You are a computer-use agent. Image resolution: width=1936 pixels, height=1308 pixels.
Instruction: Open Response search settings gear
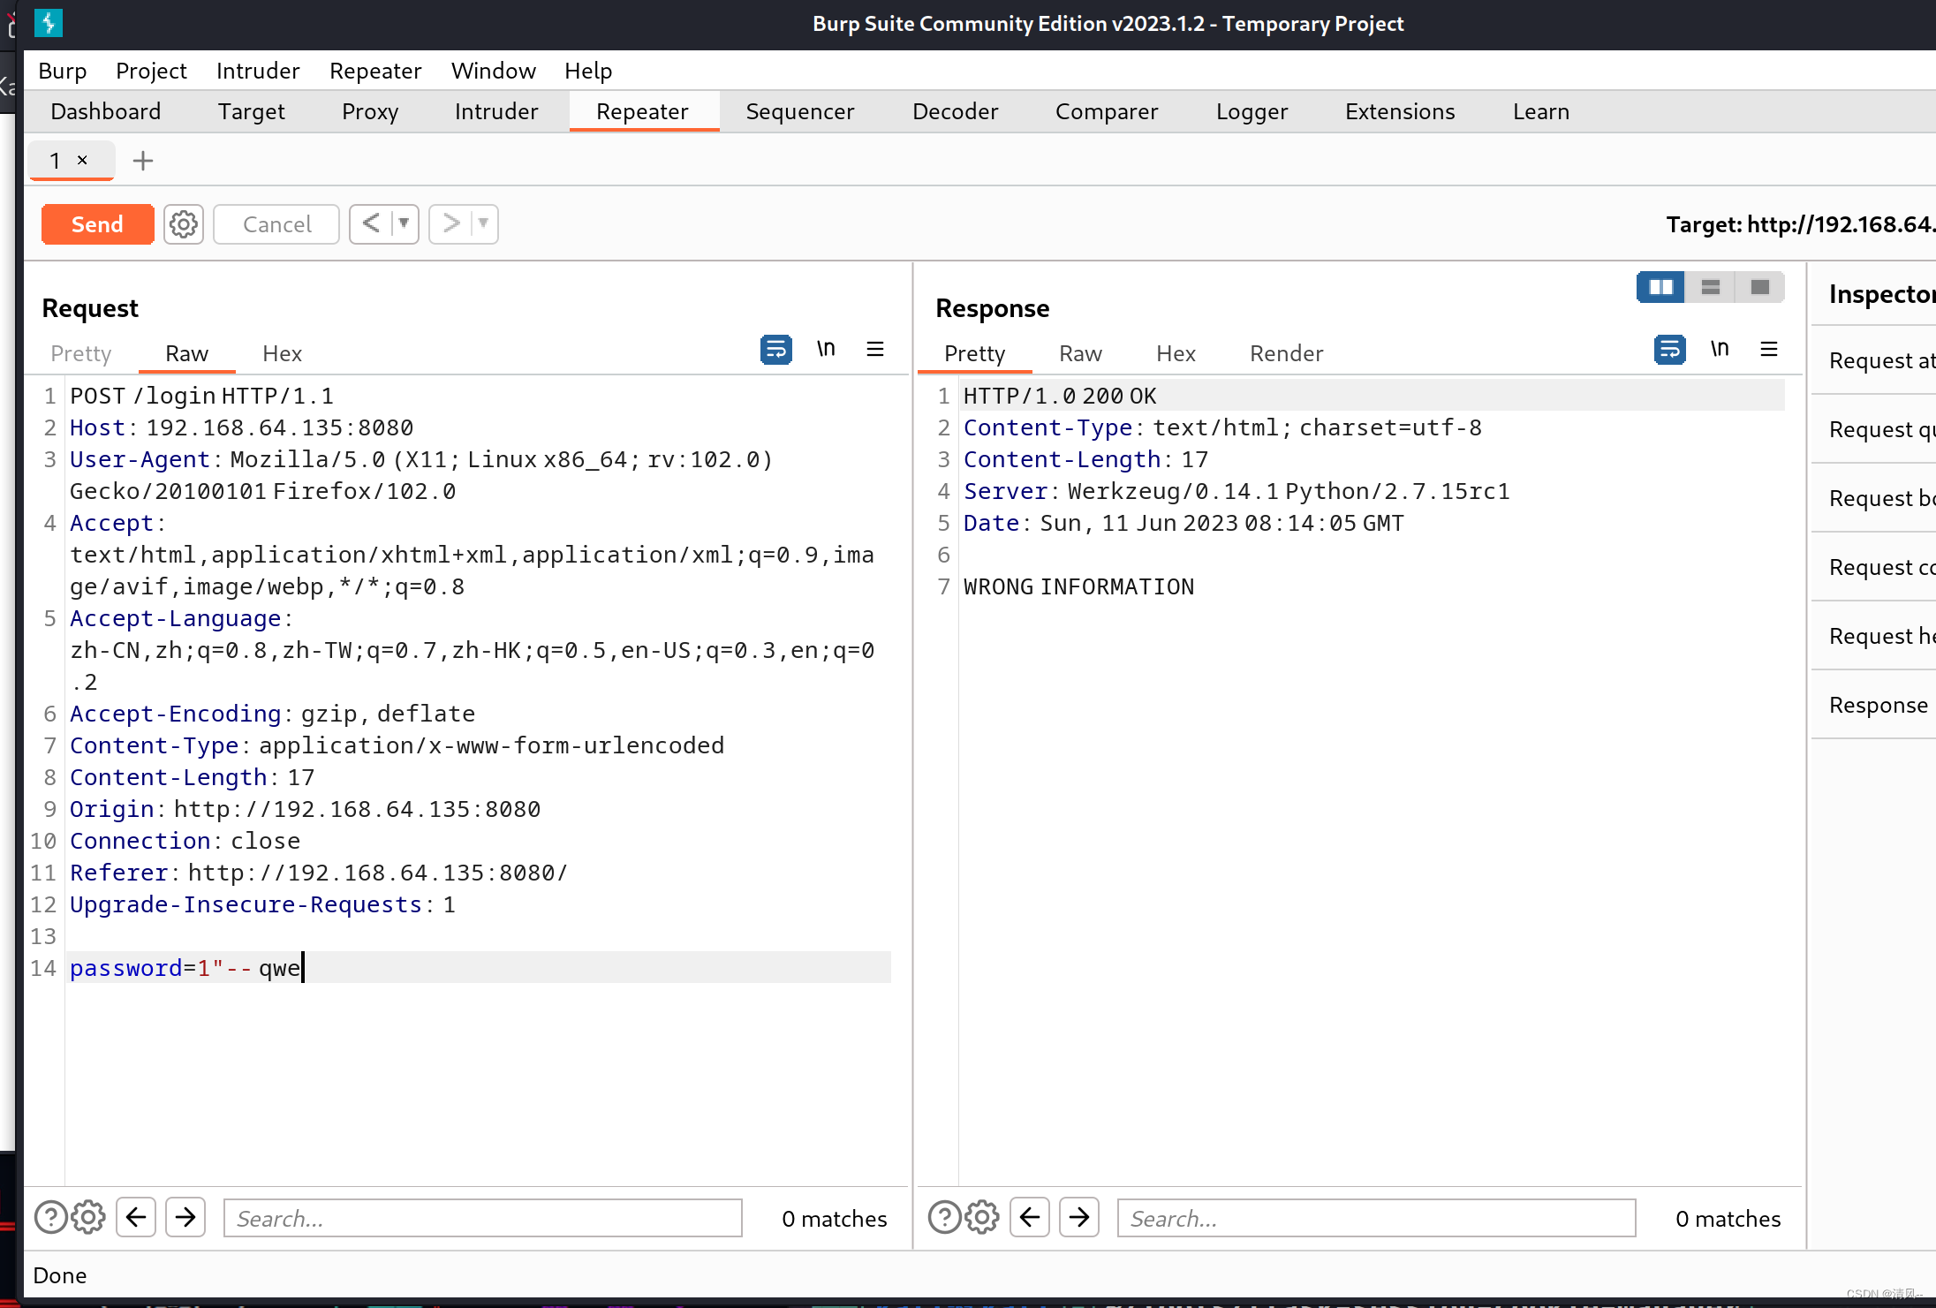click(x=981, y=1218)
